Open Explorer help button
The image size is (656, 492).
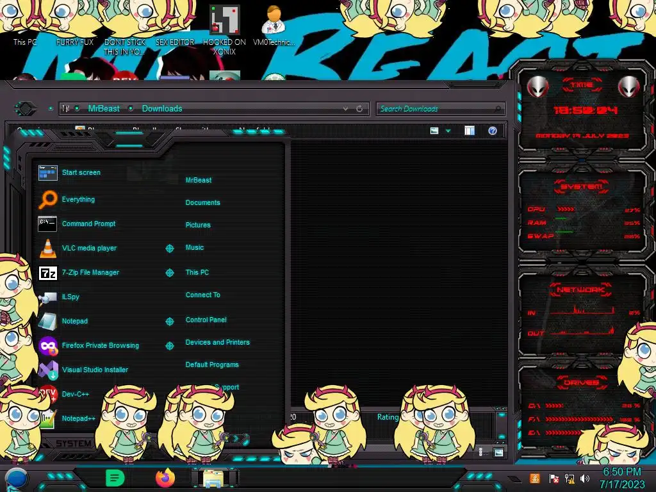pyautogui.click(x=493, y=131)
